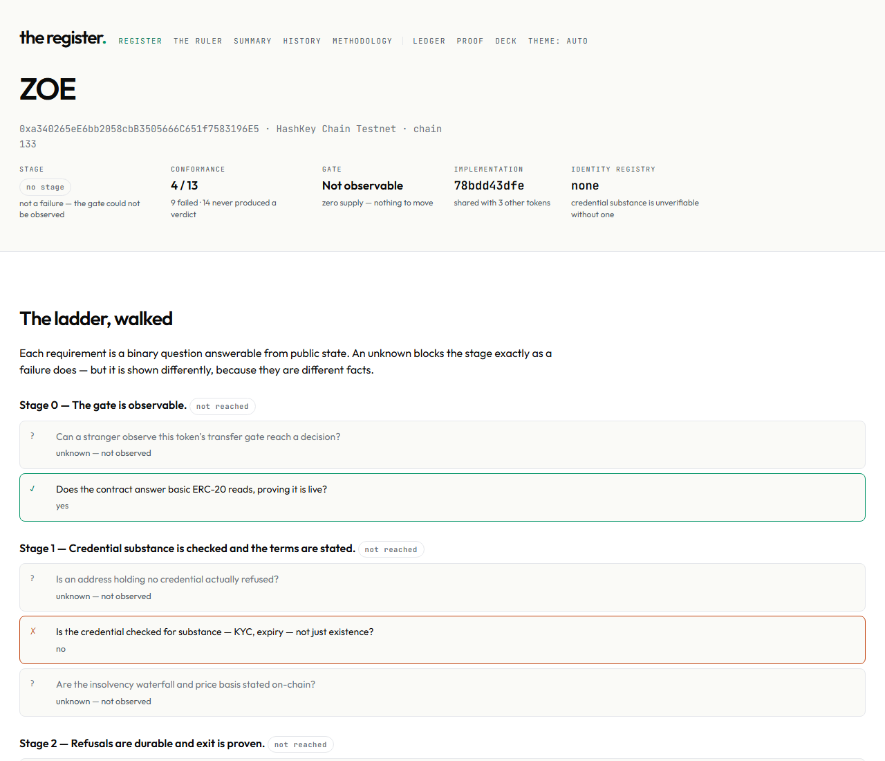Open the register logo home link
Screen dimensions: 885x761
pyautogui.click(x=63, y=38)
